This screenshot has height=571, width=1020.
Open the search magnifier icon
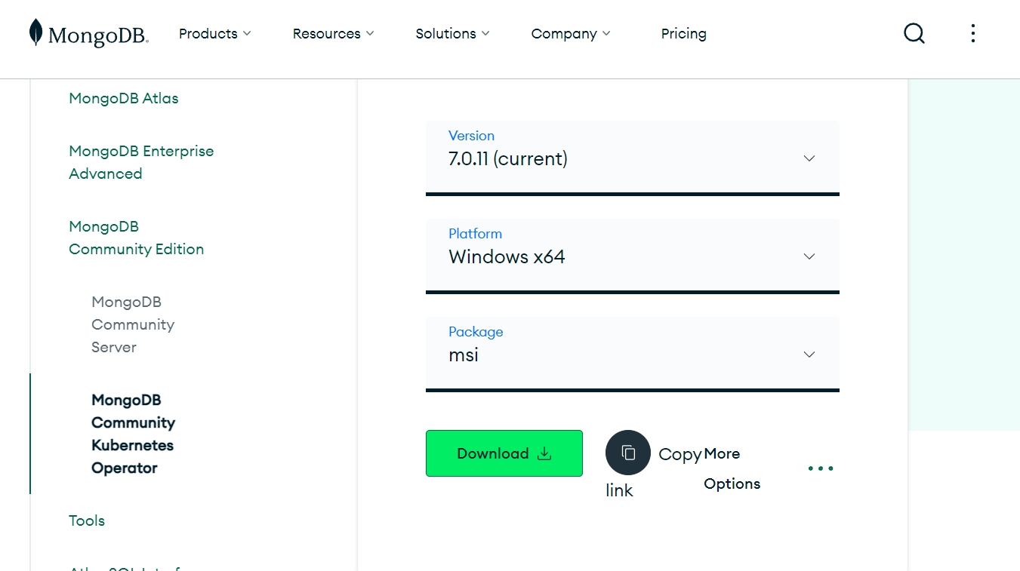914,33
